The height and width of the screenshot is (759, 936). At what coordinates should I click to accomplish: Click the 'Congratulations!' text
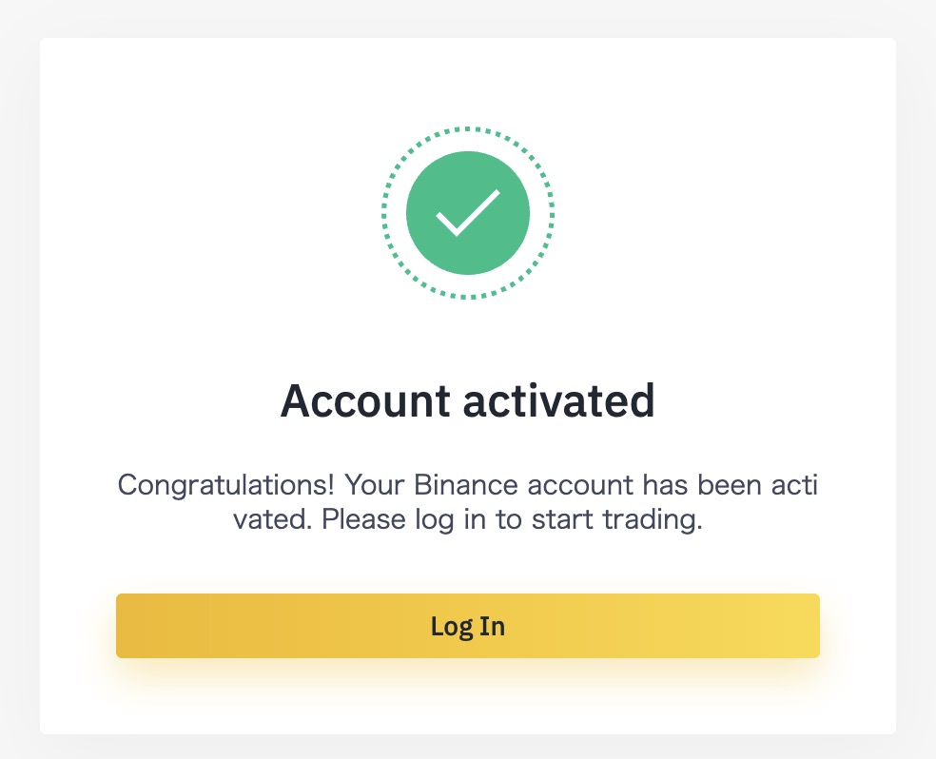225,485
